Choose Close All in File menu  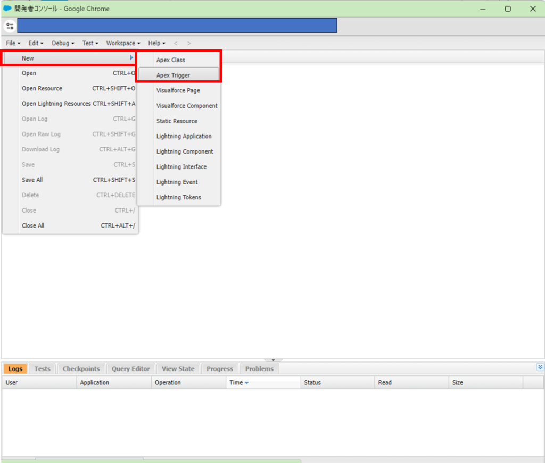[x=33, y=226]
